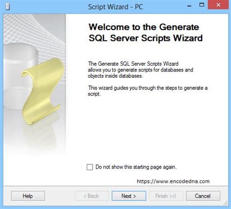Open the Help button
This screenshot has width=231, height=209.
point(28,196)
